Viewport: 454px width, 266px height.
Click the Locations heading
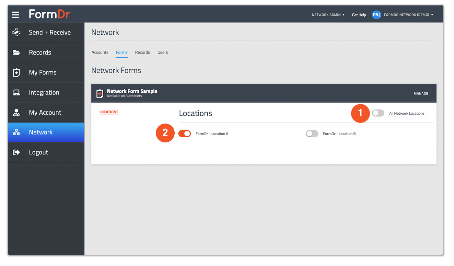pyautogui.click(x=196, y=113)
